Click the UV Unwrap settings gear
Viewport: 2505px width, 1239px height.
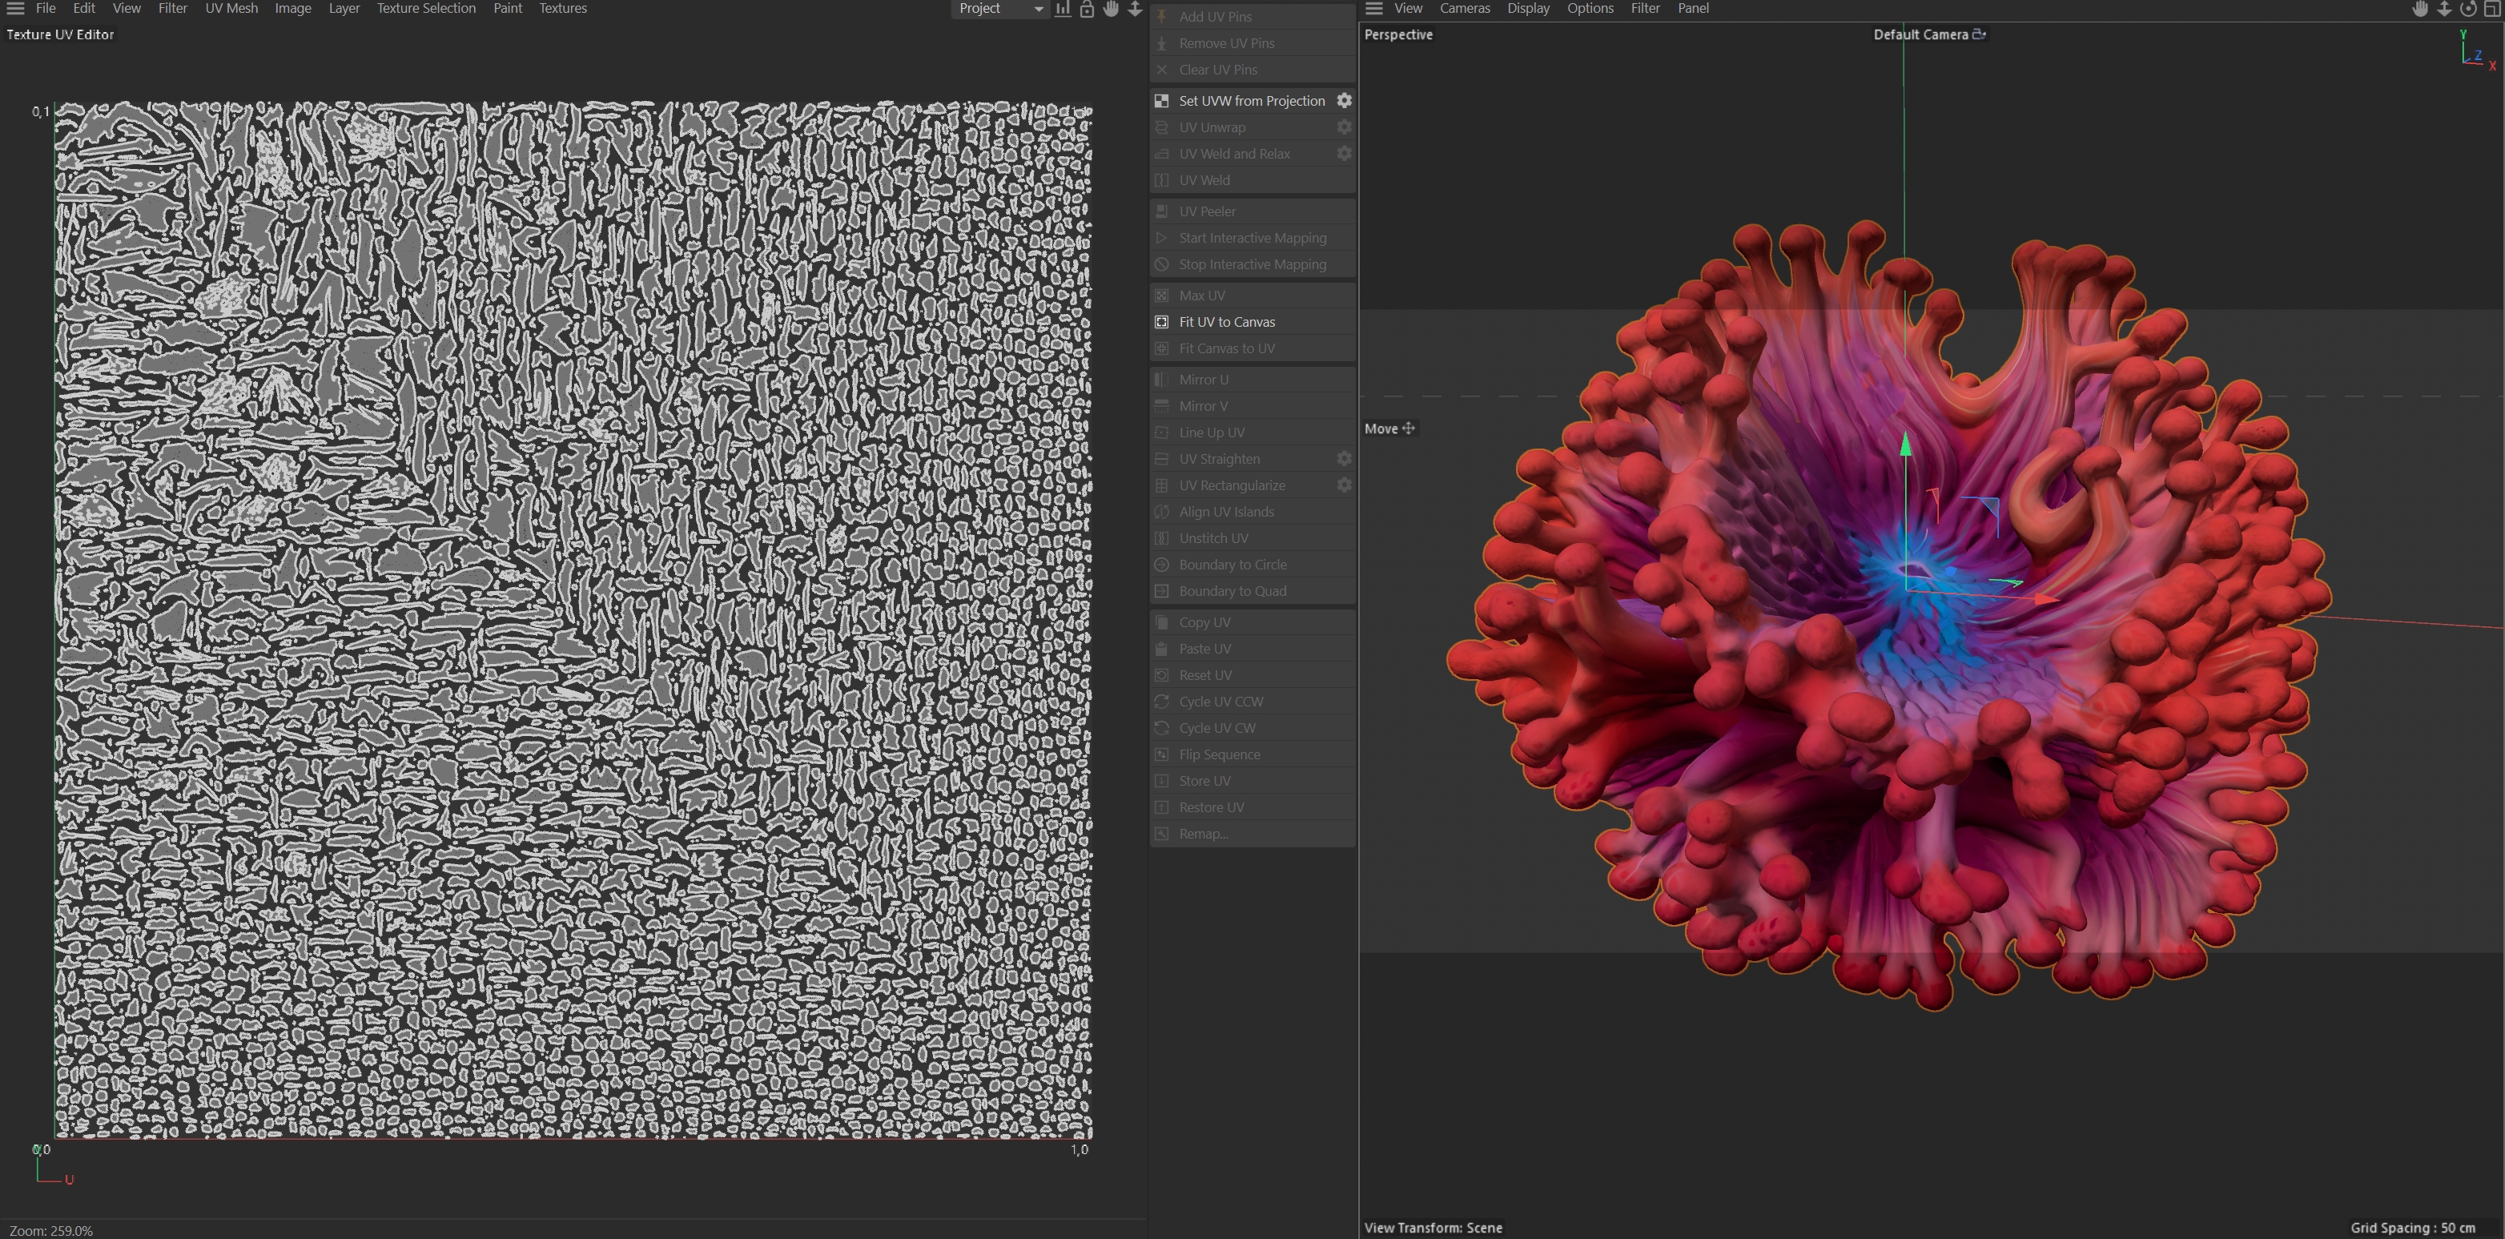(1344, 127)
